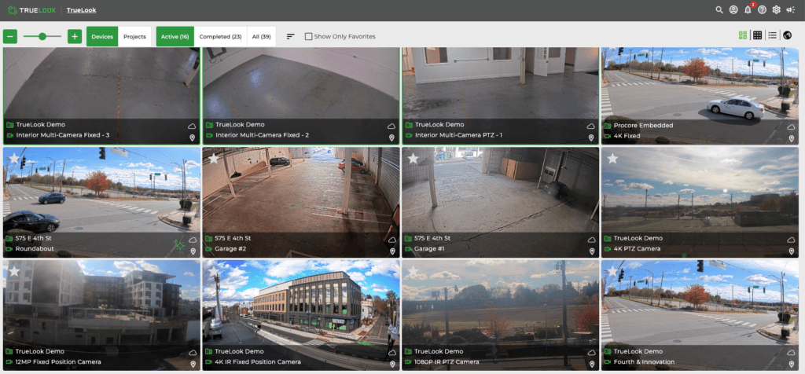
Task: Click cloud icon on Interior Multi-Camera Fixed - 3
Action: 193,126
